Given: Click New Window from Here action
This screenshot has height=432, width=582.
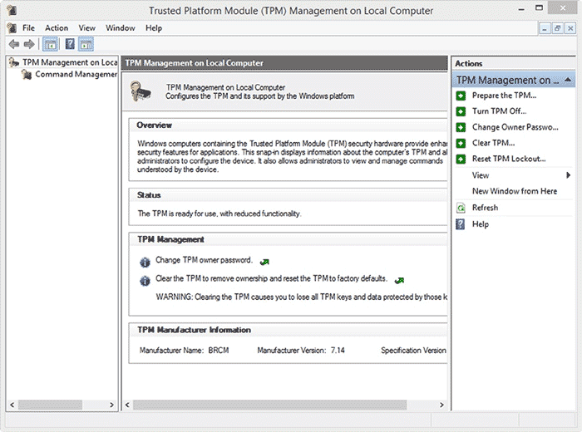Looking at the screenshot, I should (x=514, y=191).
